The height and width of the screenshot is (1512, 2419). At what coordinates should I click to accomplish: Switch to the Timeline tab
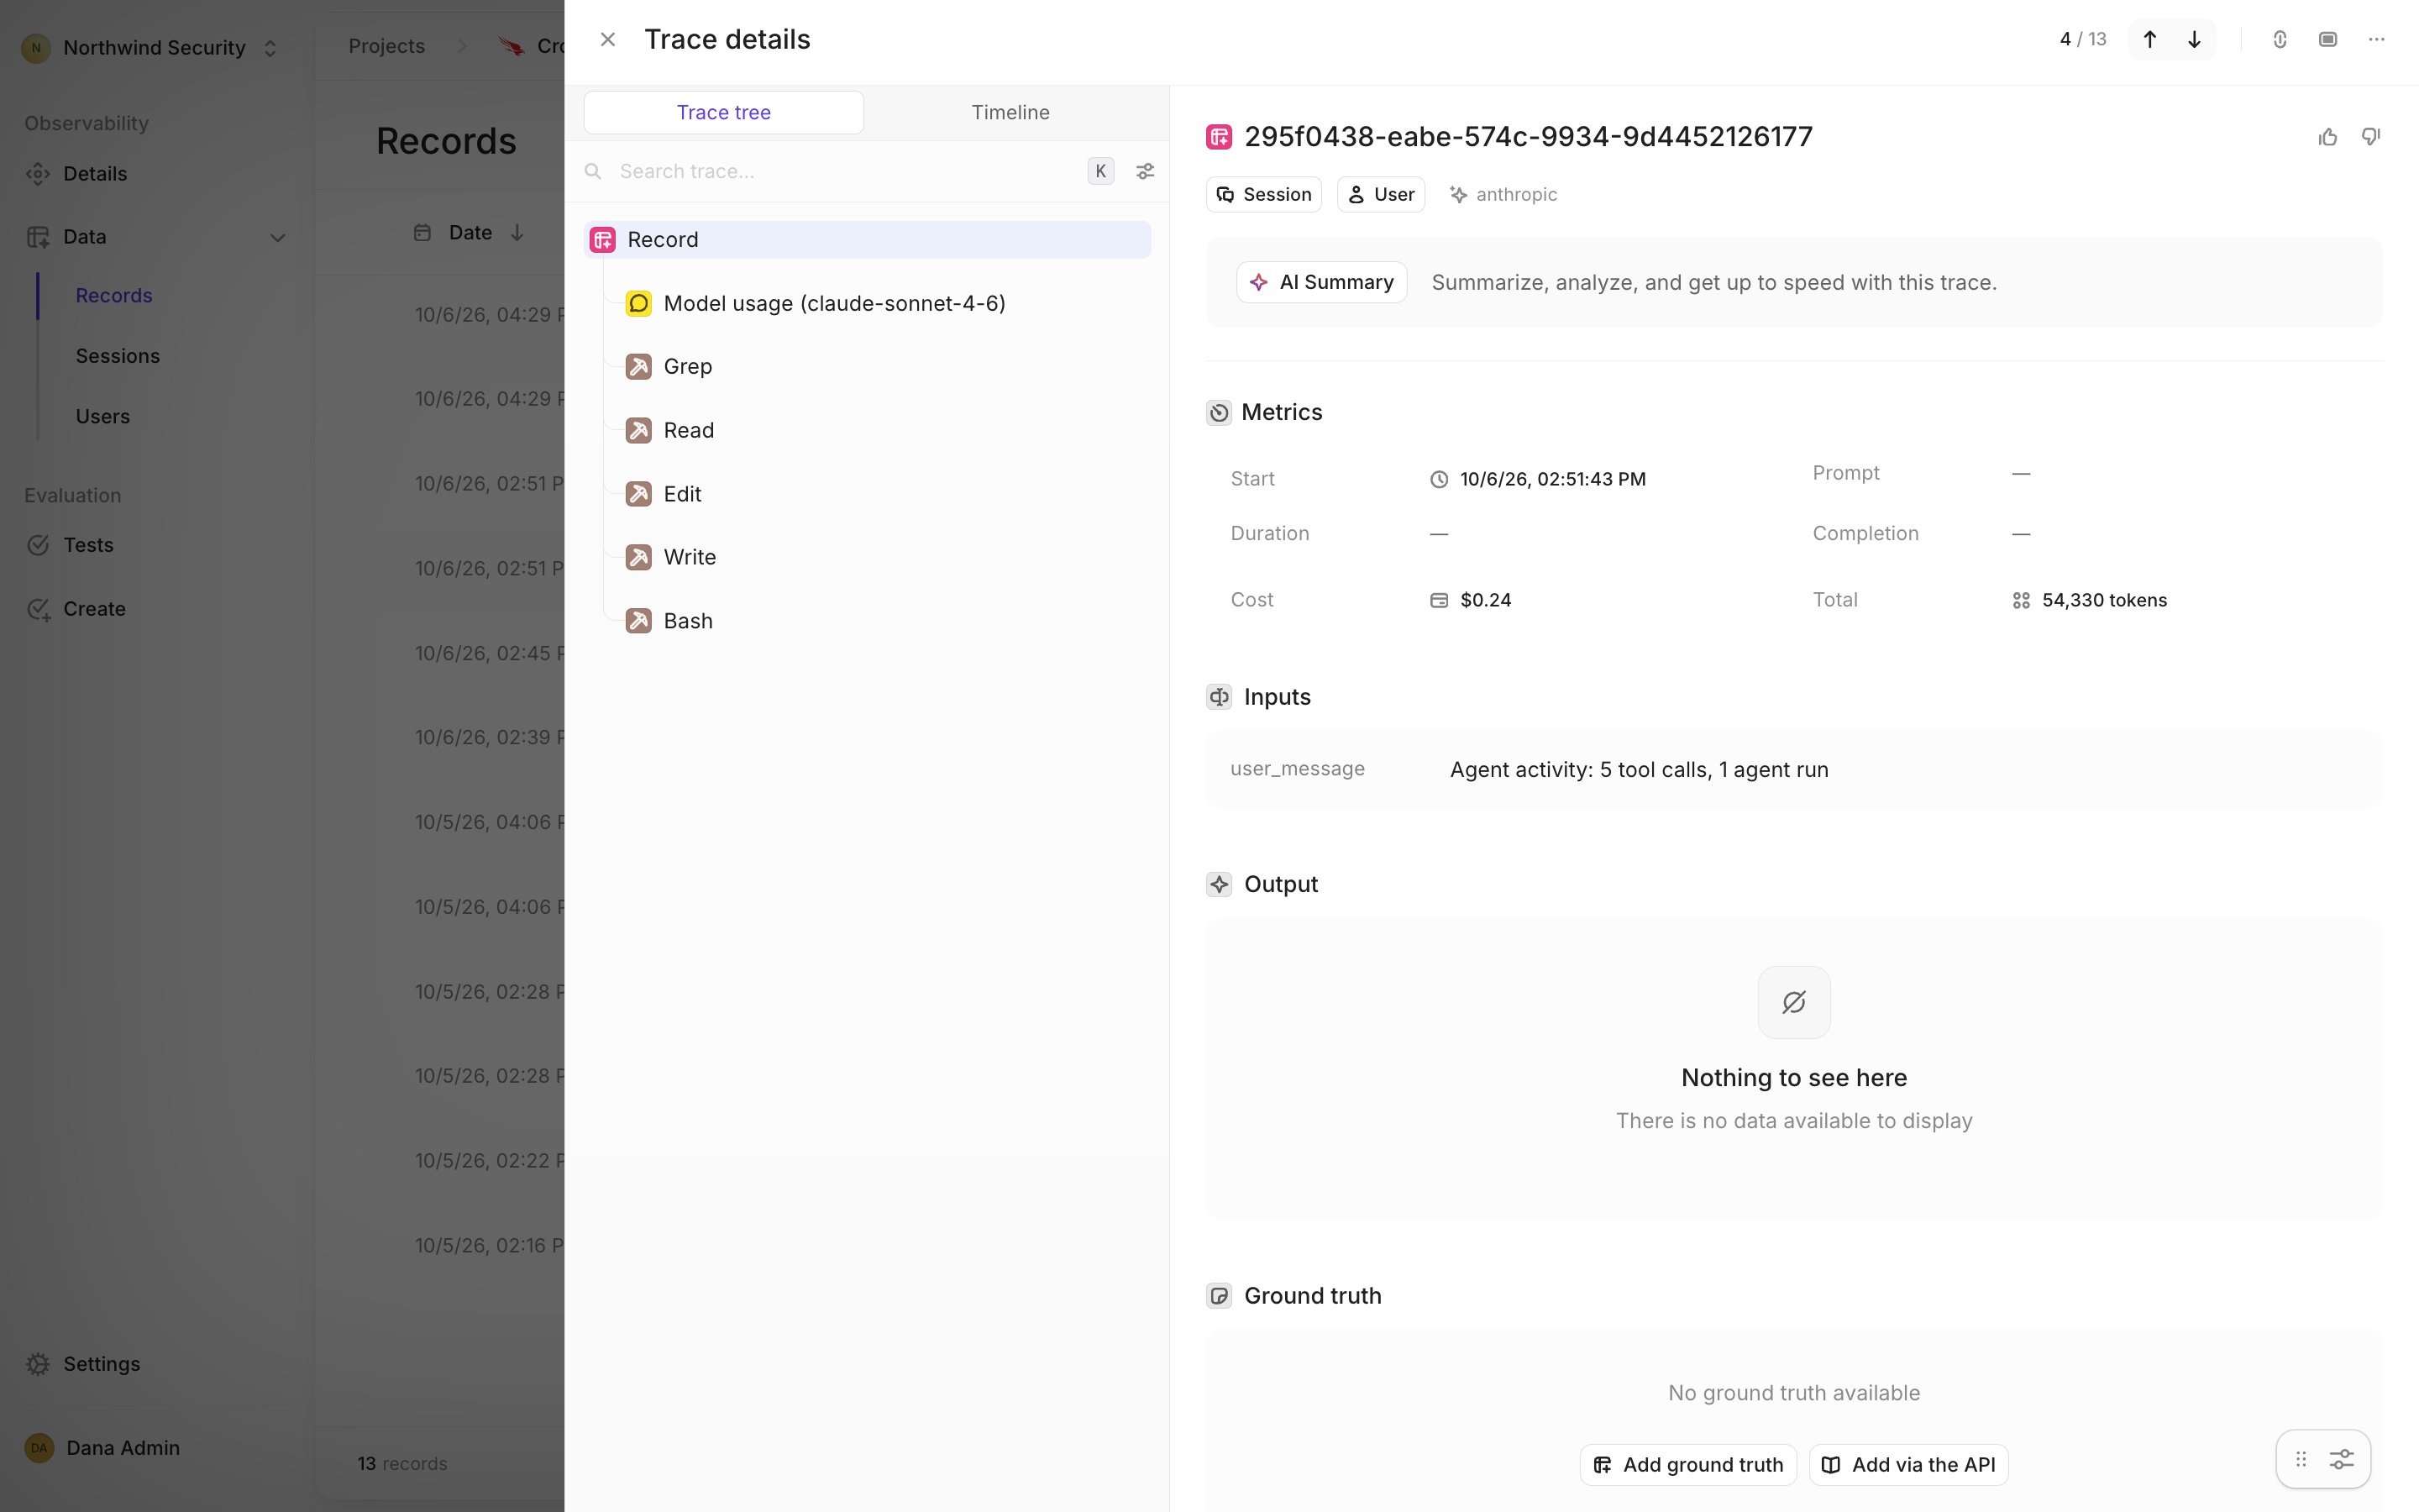(x=1010, y=112)
